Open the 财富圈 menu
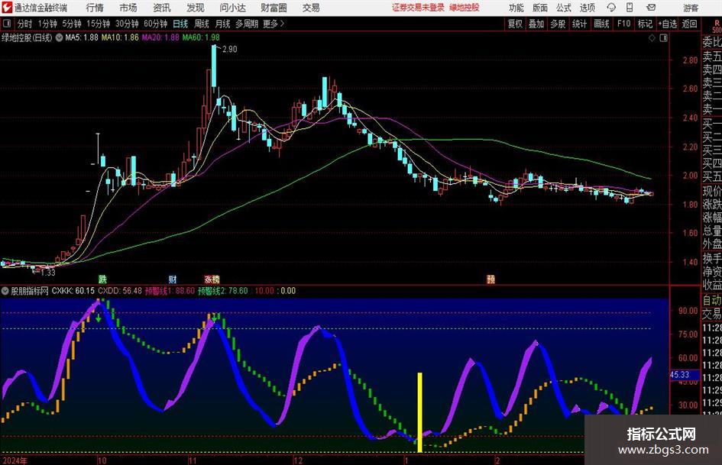 coord(274,8)
